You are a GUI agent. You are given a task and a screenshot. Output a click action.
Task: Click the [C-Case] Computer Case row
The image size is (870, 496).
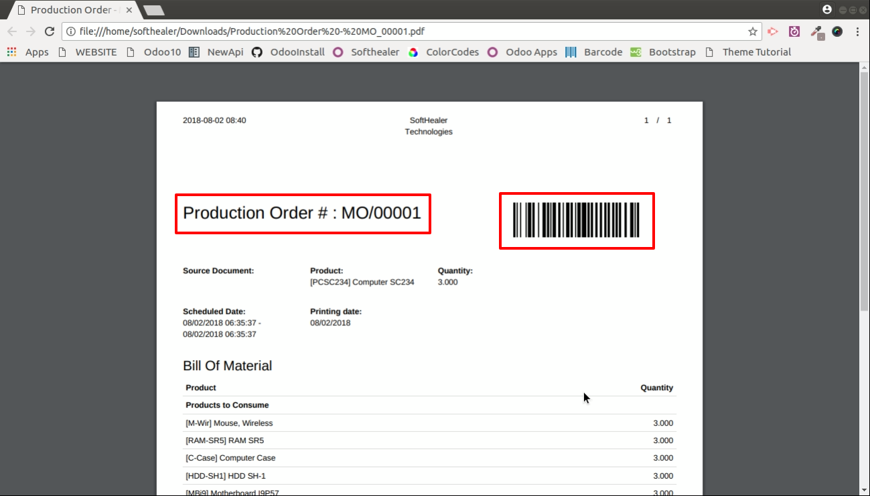pyautogui.click(x=429, y=458)
